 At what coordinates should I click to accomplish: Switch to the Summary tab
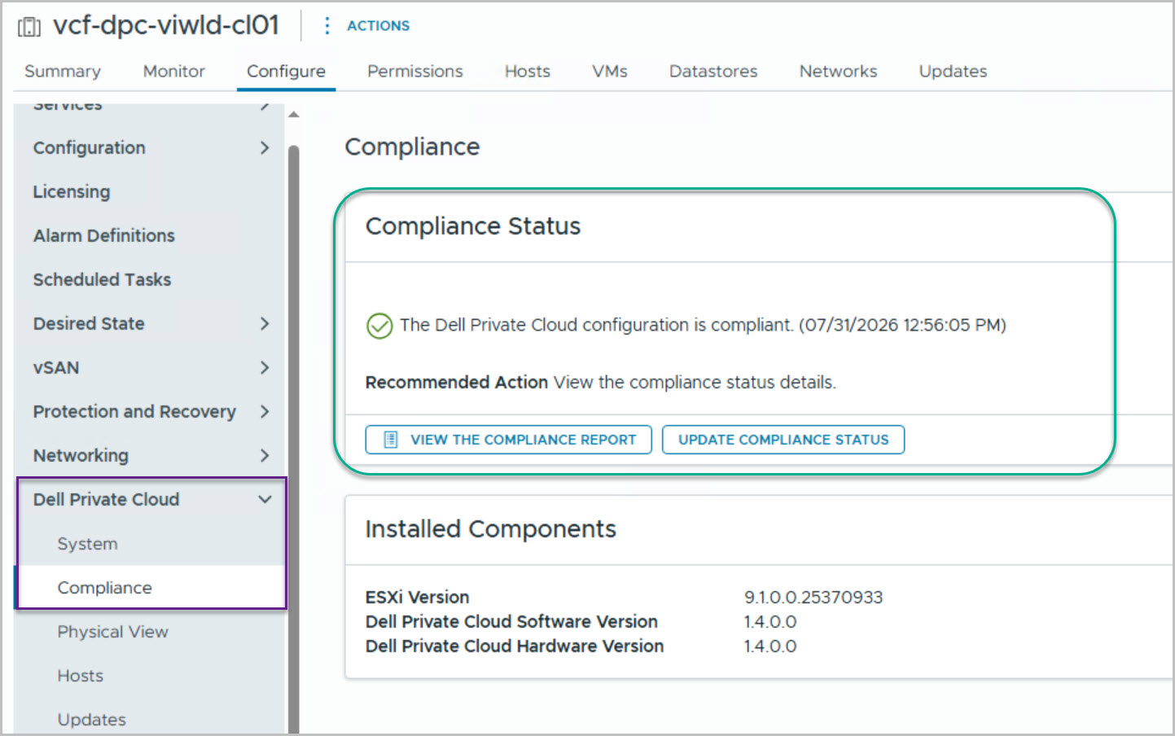pos(63,72)
